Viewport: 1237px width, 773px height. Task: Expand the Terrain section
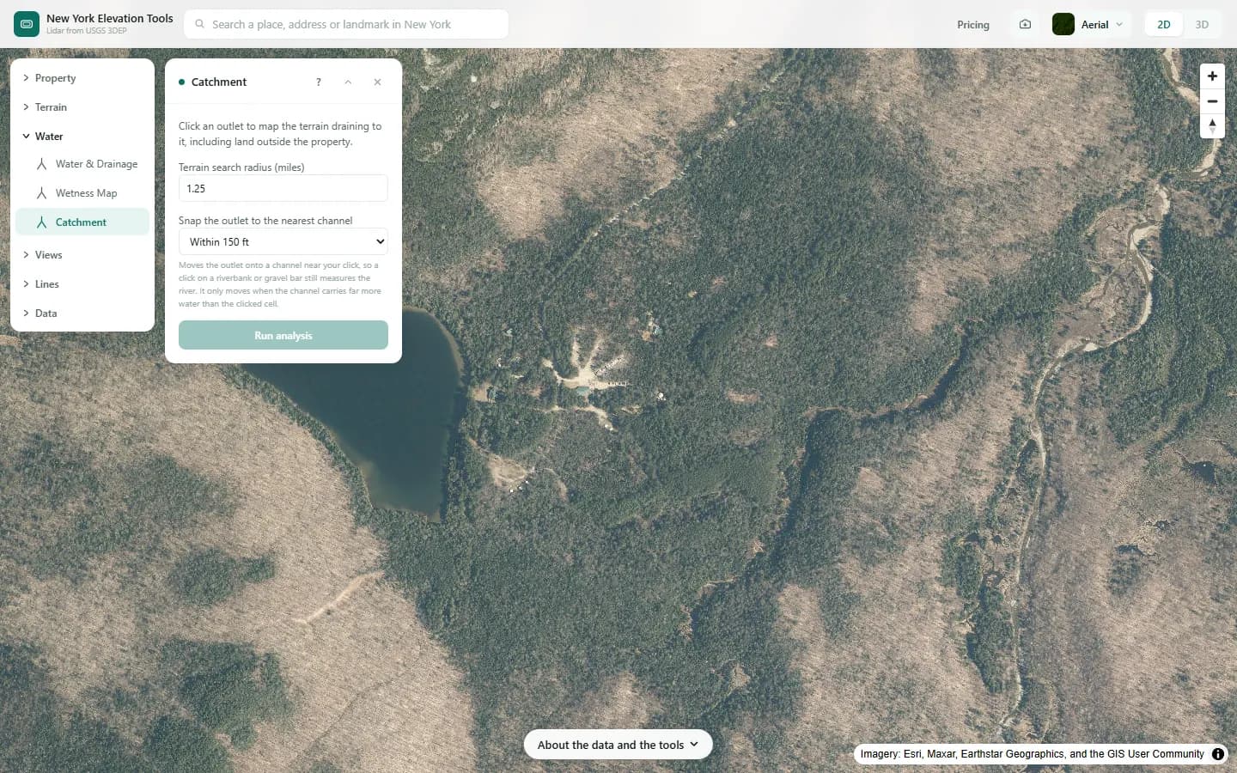[x=82, y=107]
